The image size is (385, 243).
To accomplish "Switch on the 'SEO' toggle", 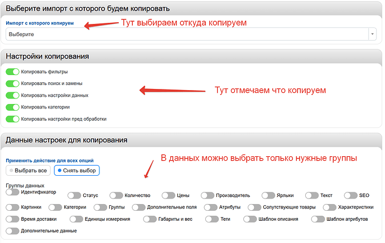I will pyautogui.click(x=350, y=196).
